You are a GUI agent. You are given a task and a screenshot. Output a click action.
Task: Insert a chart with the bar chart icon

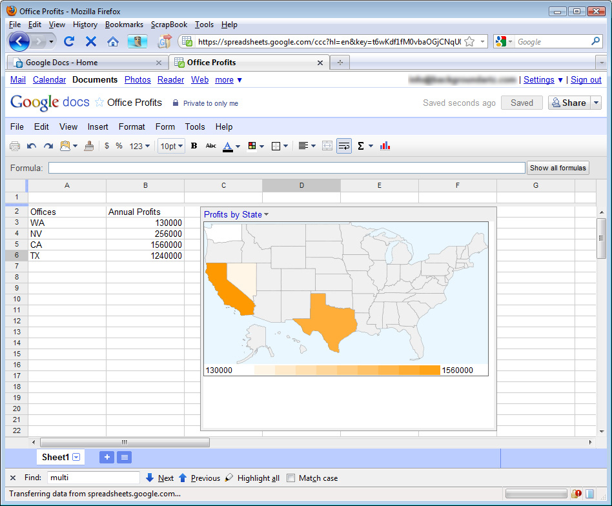click(385, 146)
